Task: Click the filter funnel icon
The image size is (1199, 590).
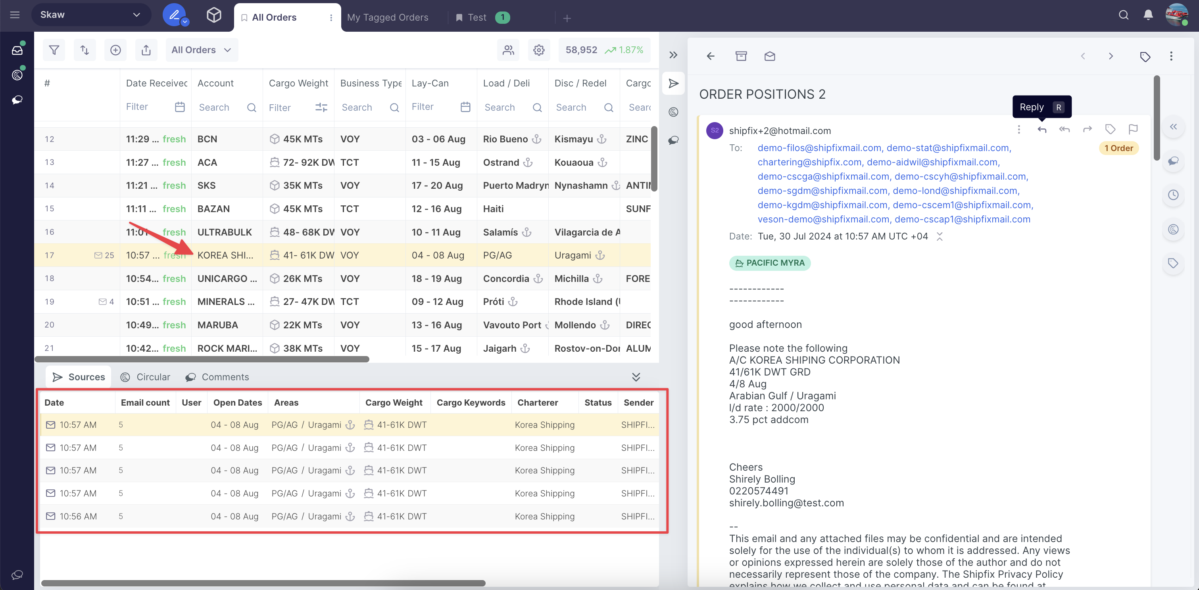Action: point(54,50)
